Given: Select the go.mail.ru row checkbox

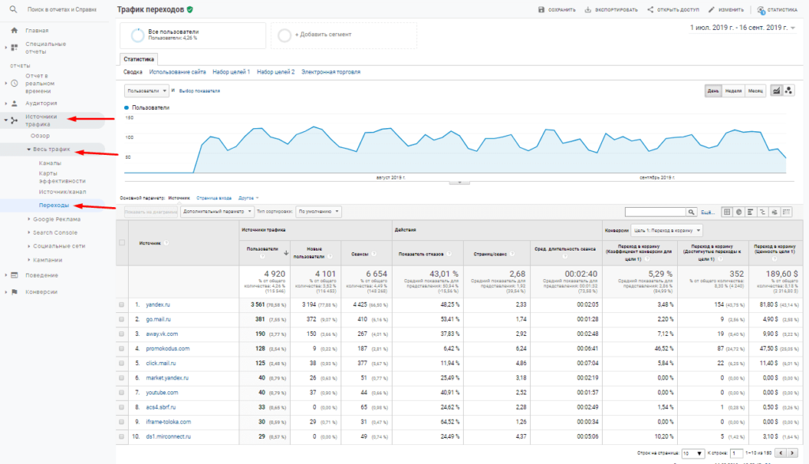Looking at the screenshot, I should click(x=122, y=319).
